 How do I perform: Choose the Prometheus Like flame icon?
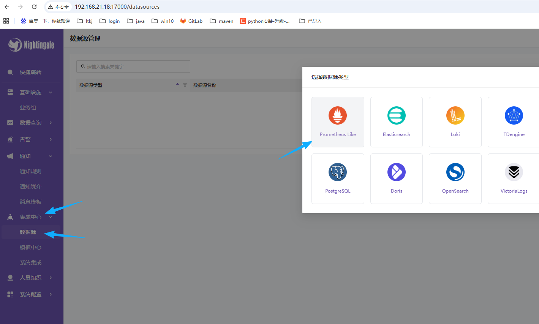click(338, 115)
